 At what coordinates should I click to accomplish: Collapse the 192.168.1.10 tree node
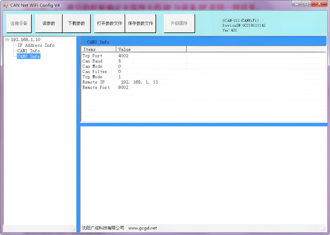pyautogui.click(x=7, y=40)
